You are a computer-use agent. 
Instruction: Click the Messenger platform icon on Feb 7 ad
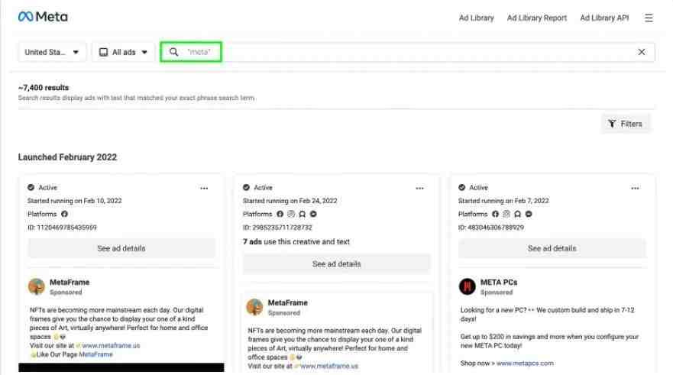tap(529, 214)
